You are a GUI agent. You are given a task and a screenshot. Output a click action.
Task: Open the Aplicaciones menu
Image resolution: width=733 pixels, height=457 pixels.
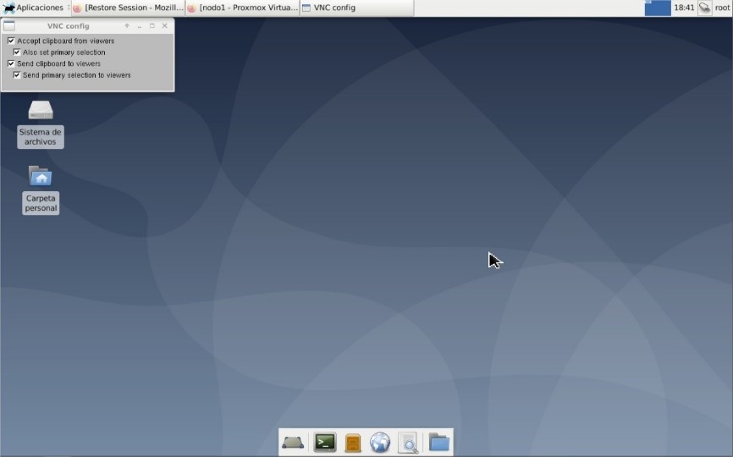[34, 8]
